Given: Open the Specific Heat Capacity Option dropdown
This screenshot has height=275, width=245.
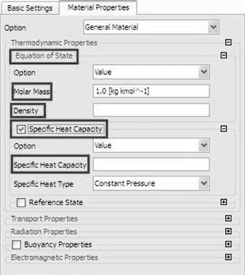Looking at the screenshot, I should pos(203,146).
